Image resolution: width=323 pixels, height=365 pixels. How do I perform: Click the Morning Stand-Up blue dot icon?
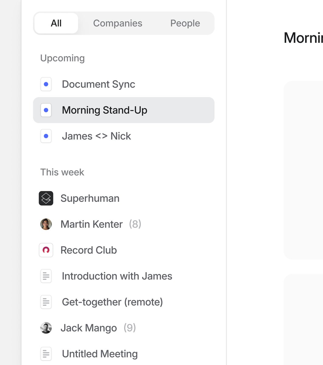point(46,110)
